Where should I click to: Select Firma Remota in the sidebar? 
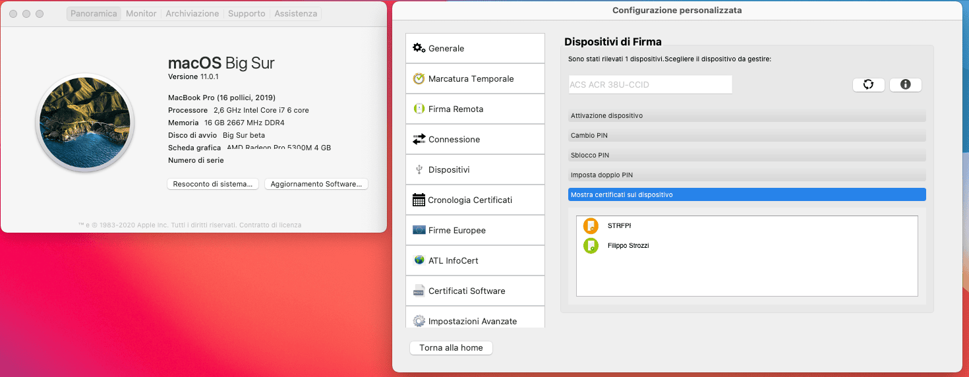(475, 109)
